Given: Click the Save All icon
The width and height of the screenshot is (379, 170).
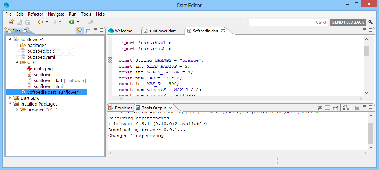Looking at the screenshot, I should coord(27,22).
